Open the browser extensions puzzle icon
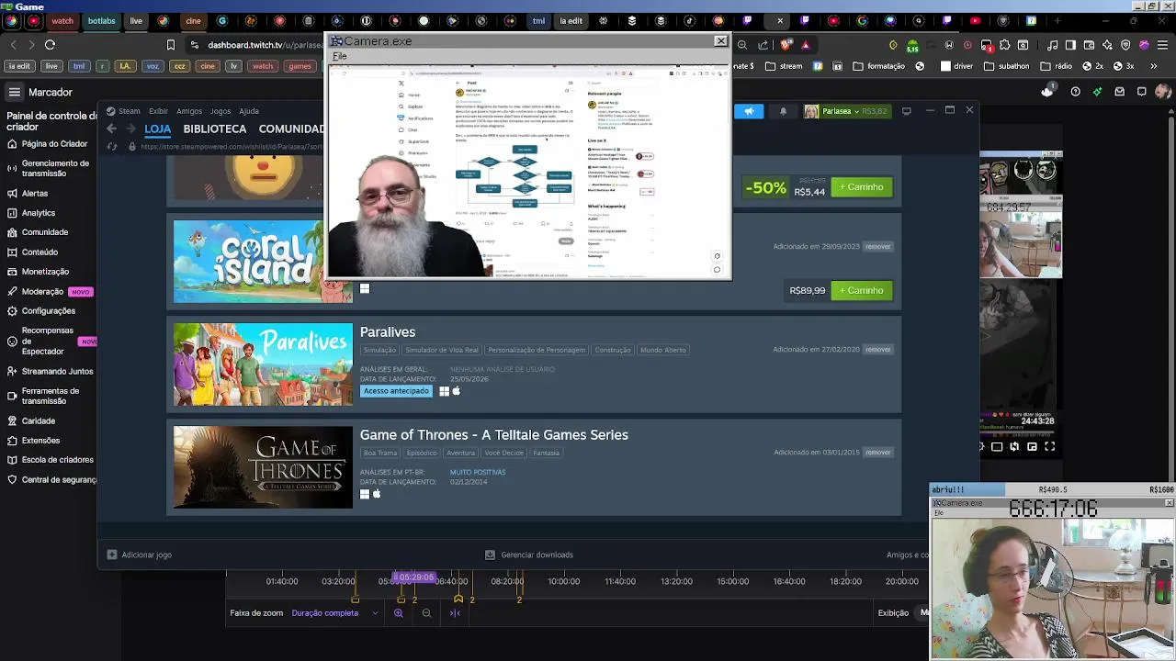 [1003, 44]
